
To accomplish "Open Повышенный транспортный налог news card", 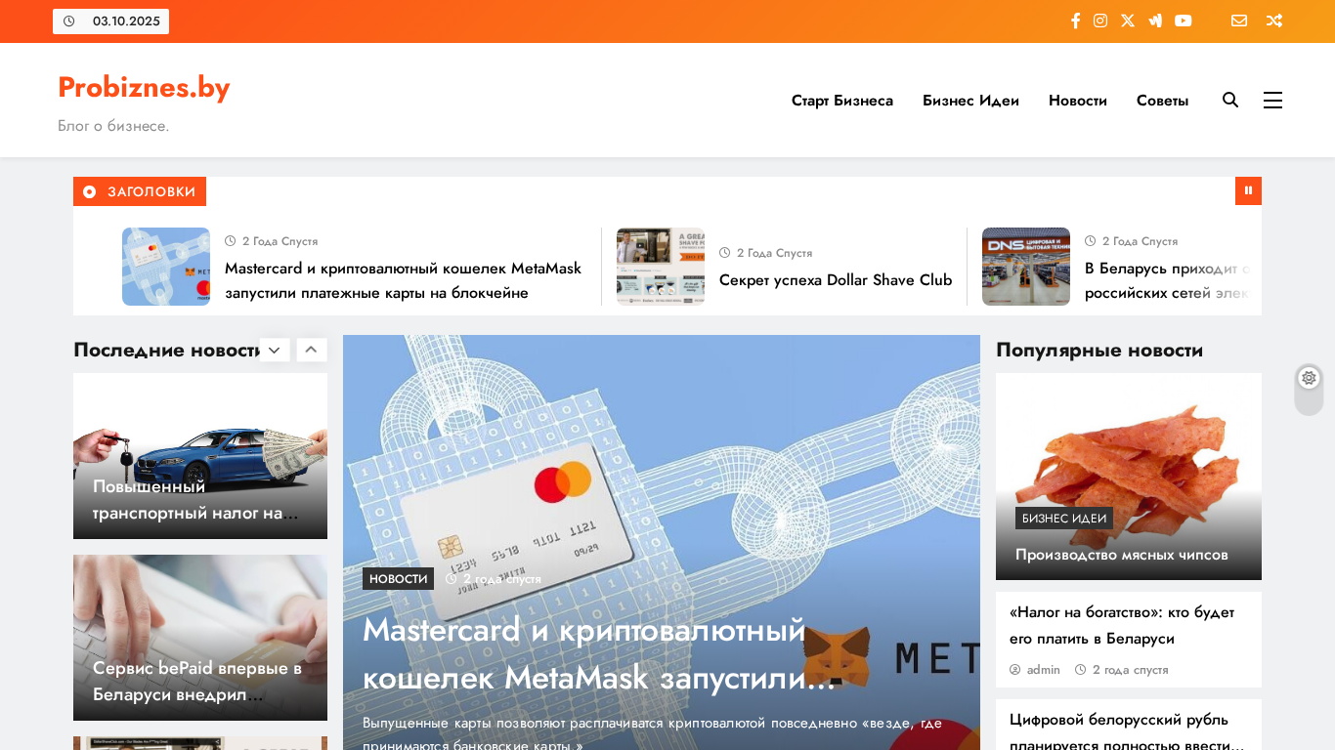I will click(200, 456).
